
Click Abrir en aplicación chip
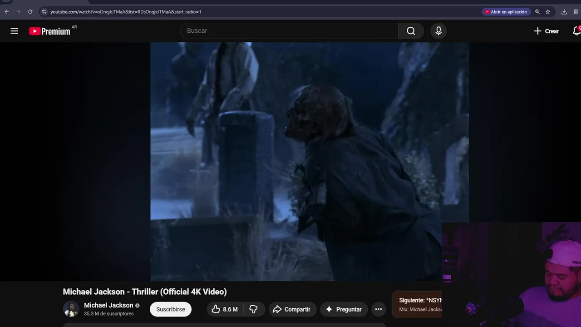click(506, 12)
